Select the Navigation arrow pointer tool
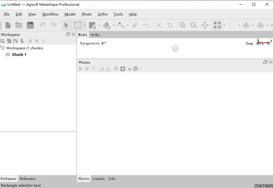 point(66,25)
